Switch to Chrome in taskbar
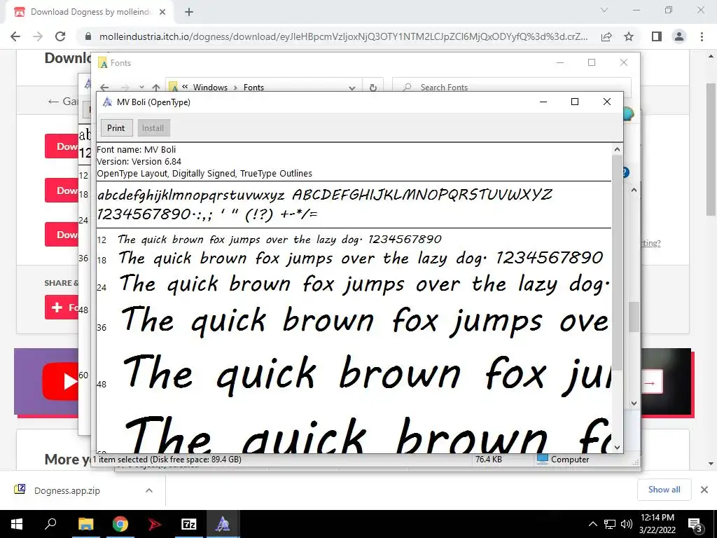This screenshot has height=538, width=717. coord(120,524)
